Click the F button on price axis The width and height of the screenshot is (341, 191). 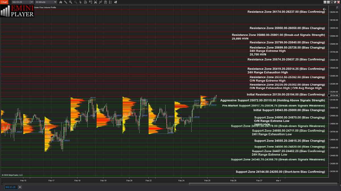tap(337, 7)
